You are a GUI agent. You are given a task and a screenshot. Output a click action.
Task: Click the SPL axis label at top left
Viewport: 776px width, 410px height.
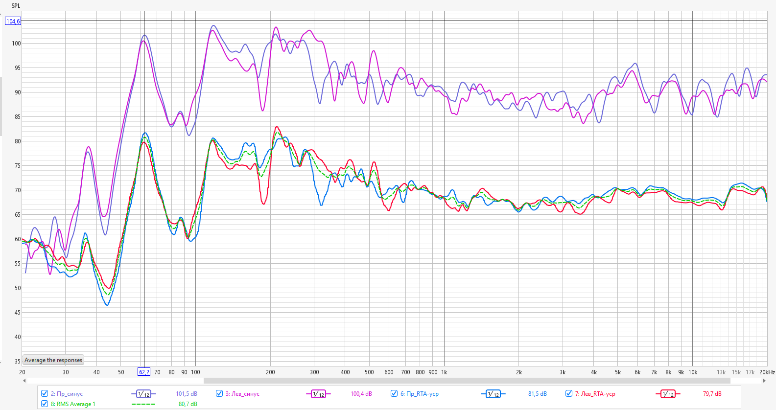16,6
